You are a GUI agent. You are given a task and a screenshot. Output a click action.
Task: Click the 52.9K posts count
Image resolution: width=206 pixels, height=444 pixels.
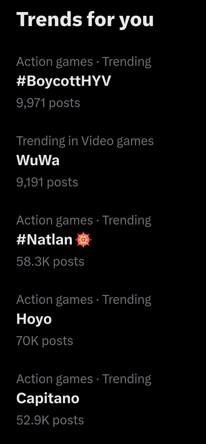click(x=50, y=420)
